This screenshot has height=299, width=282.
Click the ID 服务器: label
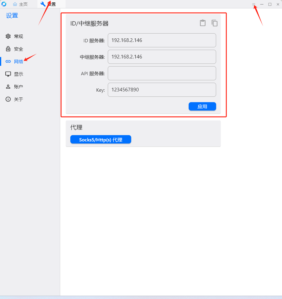(94, 41)
